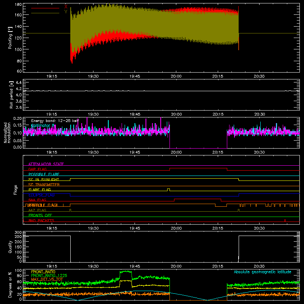The width and height of the screenshot is (304, 304).
Task: Click the 20:00 time label under Roll period plot
Action: pyautogui.click(x=176, y=114)
